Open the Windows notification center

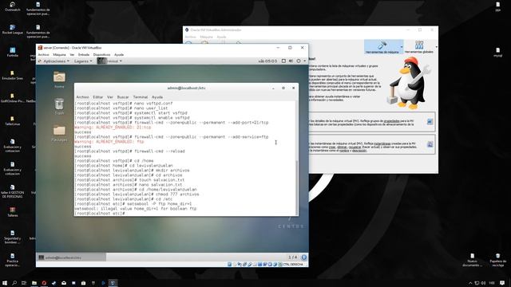pos(502,283)
